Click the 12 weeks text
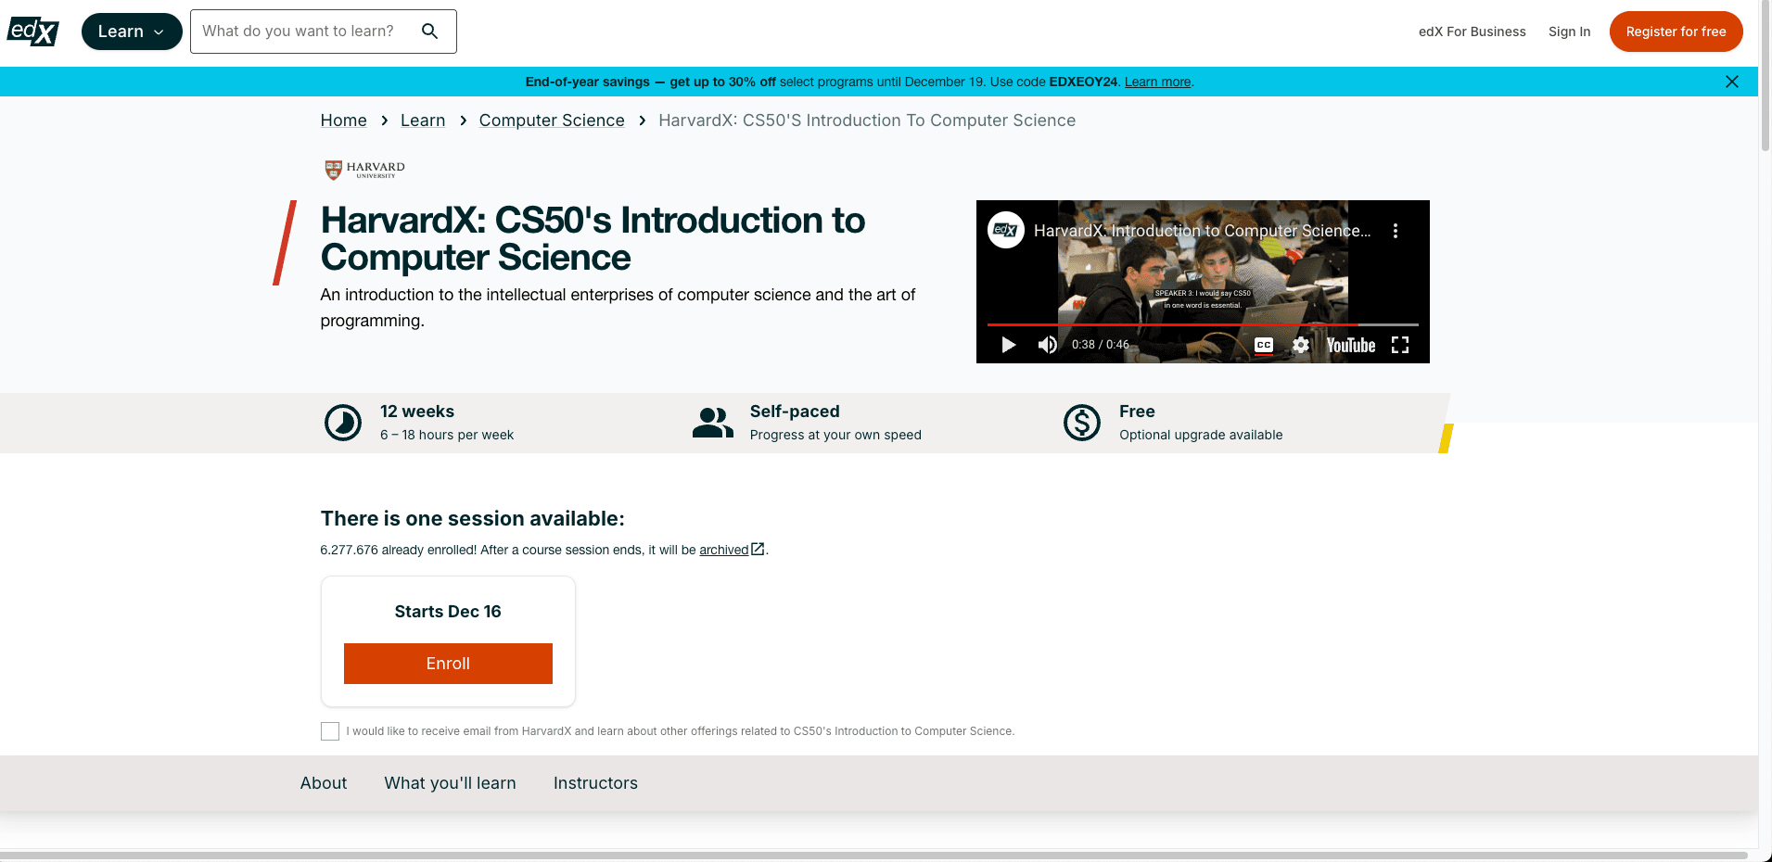Viewport: 1772px width, 862px height. point(417,412)
